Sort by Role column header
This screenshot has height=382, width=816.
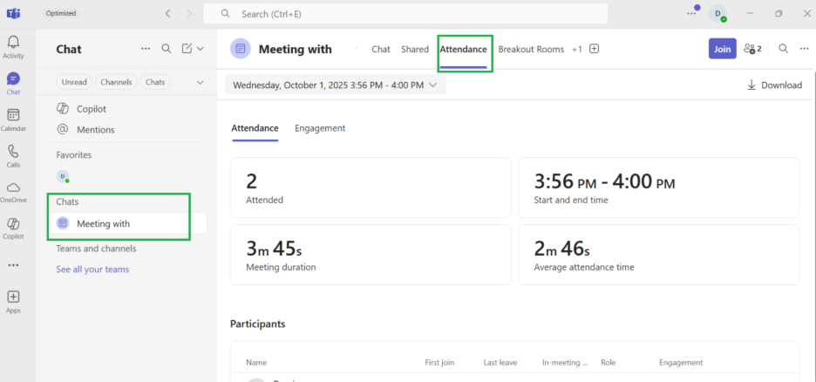pyautogui.click(x=608, y=363)
